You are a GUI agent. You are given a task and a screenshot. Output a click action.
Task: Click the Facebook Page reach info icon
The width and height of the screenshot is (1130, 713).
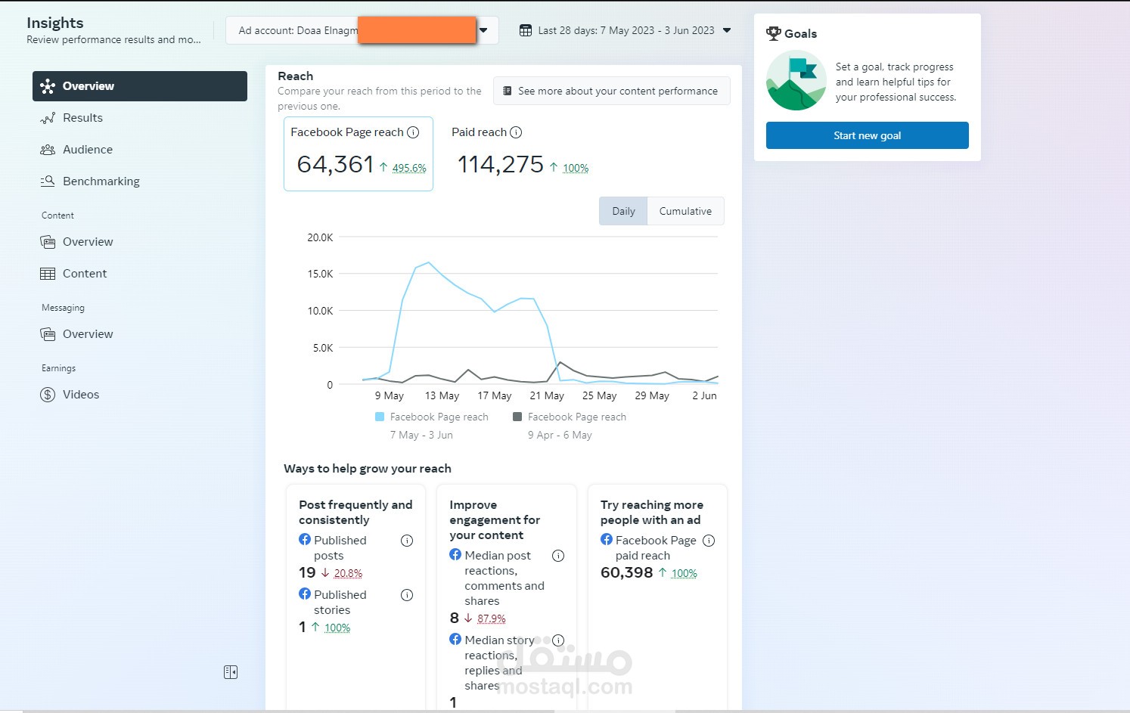click(413, 132)
